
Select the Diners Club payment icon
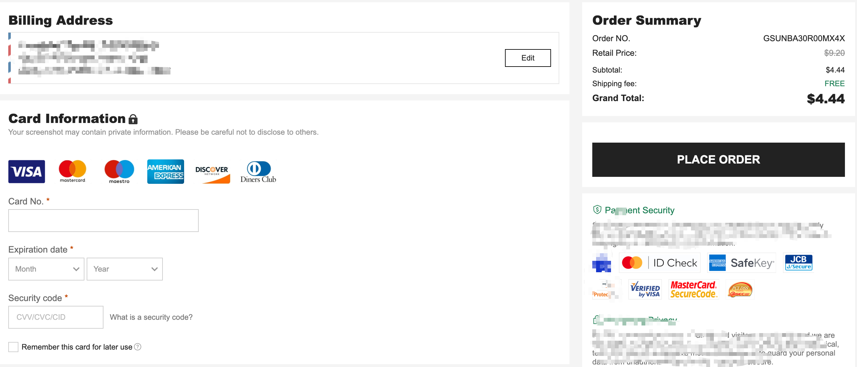point(259,171)
